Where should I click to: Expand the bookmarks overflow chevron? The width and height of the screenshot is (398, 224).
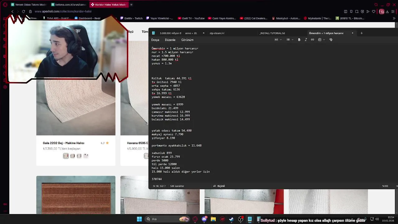[x=394, y=18]
